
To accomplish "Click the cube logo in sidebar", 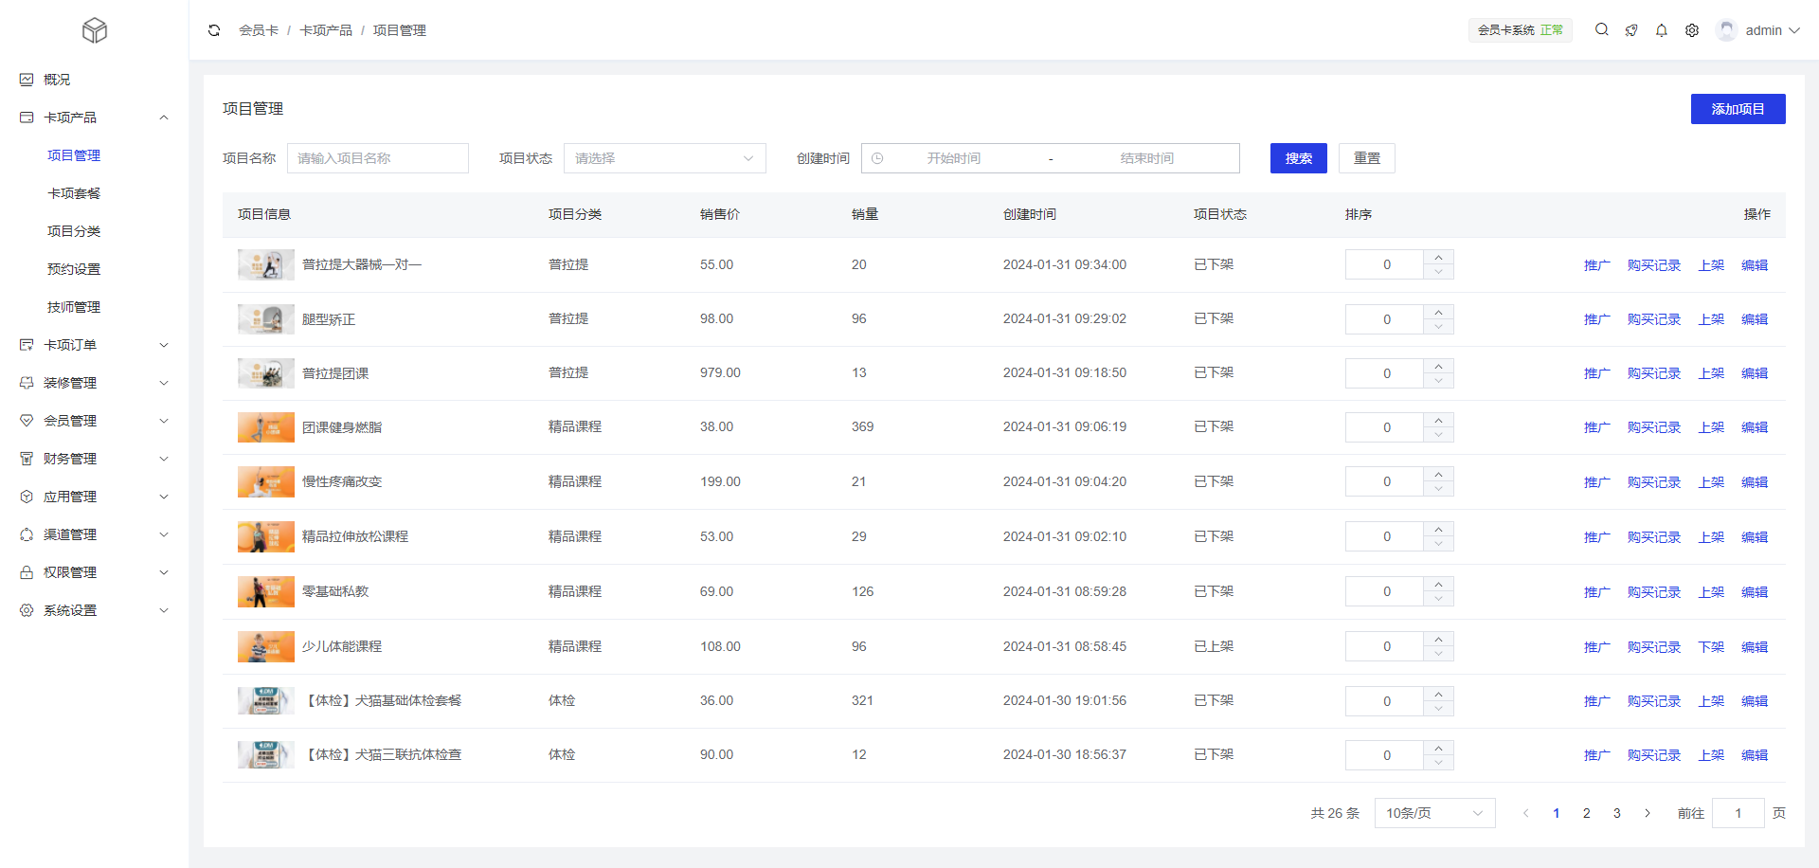I will 95,30.
